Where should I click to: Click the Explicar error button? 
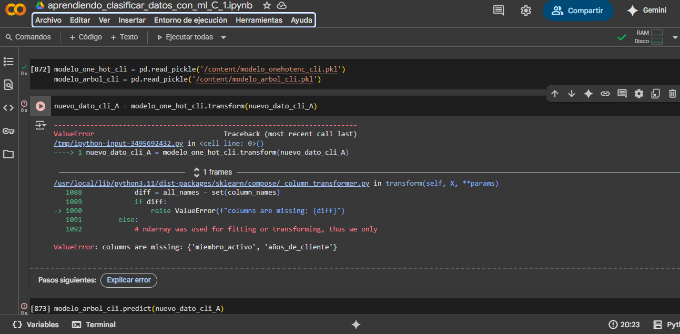(129, 280)
